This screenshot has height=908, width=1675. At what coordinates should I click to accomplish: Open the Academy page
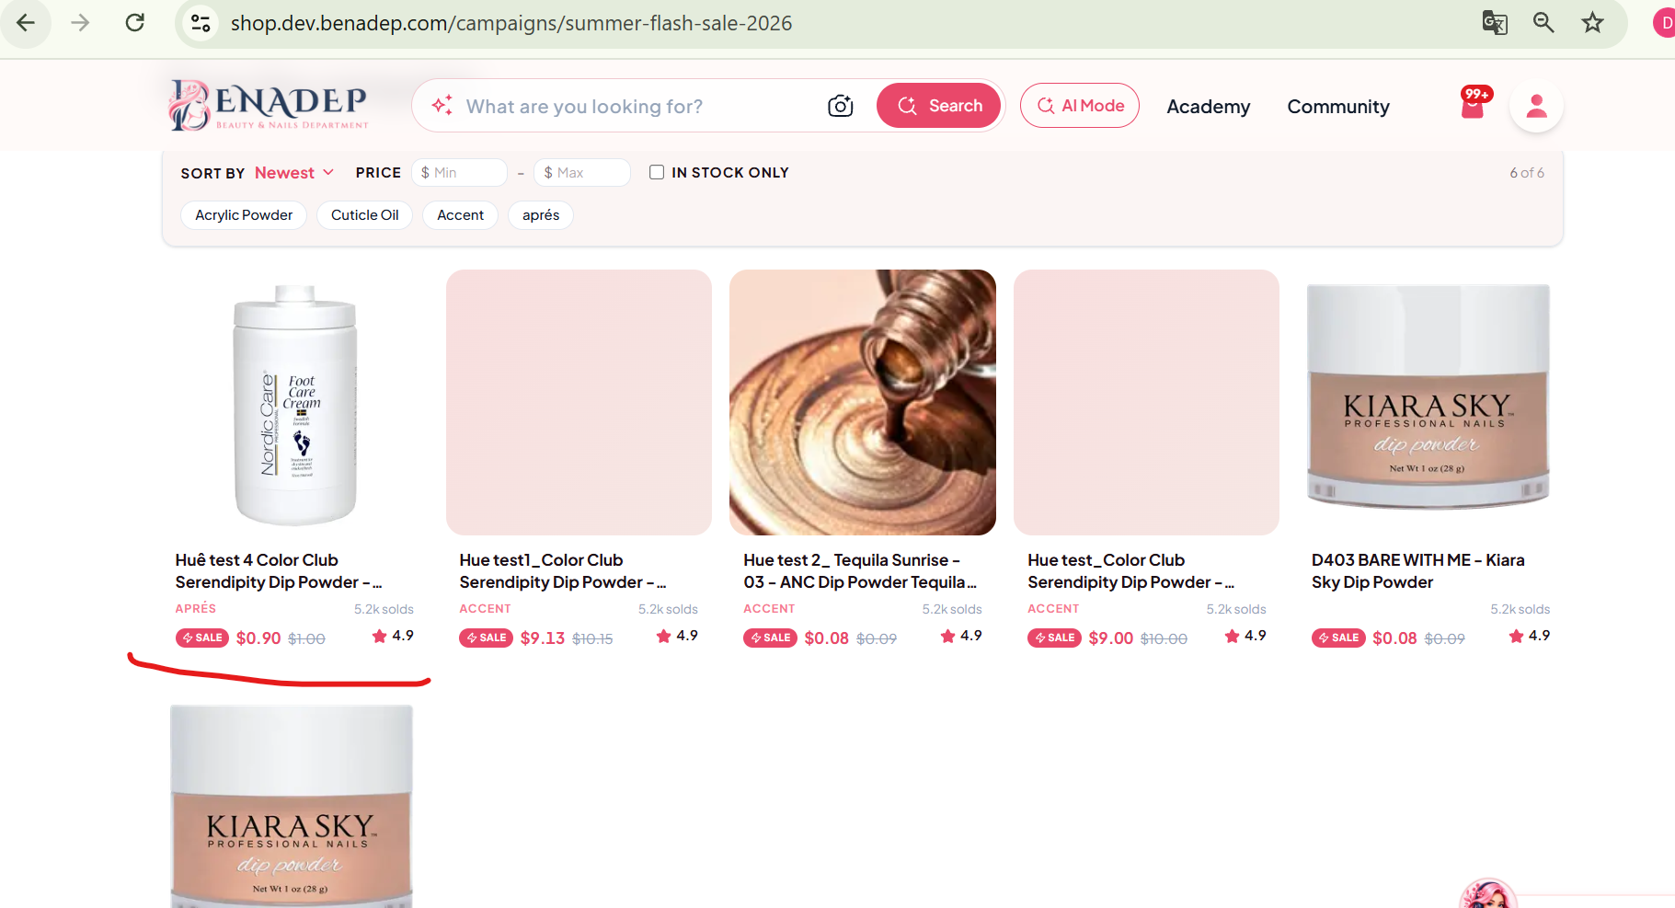tap(1209, 107)
